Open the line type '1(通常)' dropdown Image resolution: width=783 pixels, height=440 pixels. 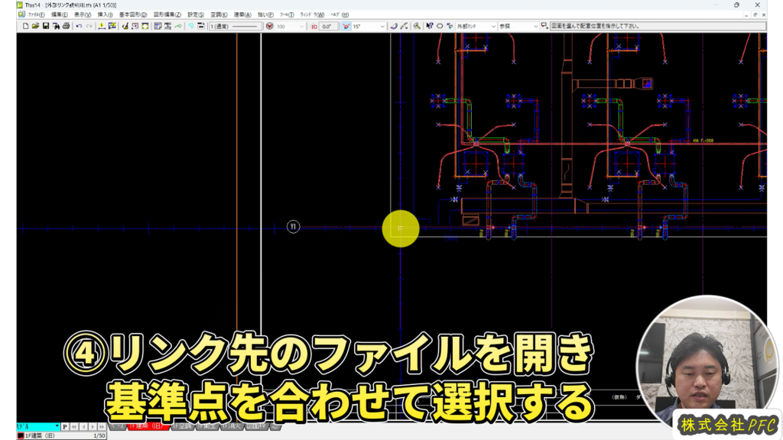click(235, 26)
